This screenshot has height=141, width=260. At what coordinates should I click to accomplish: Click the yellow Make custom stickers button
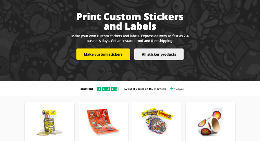click(103, 54)
